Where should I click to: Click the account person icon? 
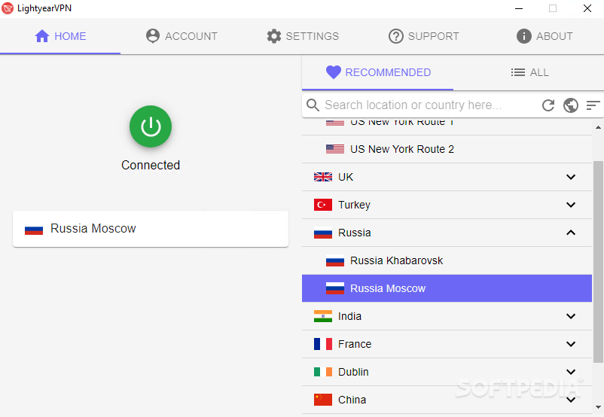click(153, 36)
